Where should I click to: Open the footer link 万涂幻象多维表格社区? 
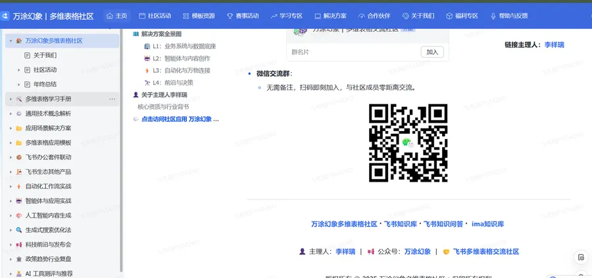[x=344, y=224]
